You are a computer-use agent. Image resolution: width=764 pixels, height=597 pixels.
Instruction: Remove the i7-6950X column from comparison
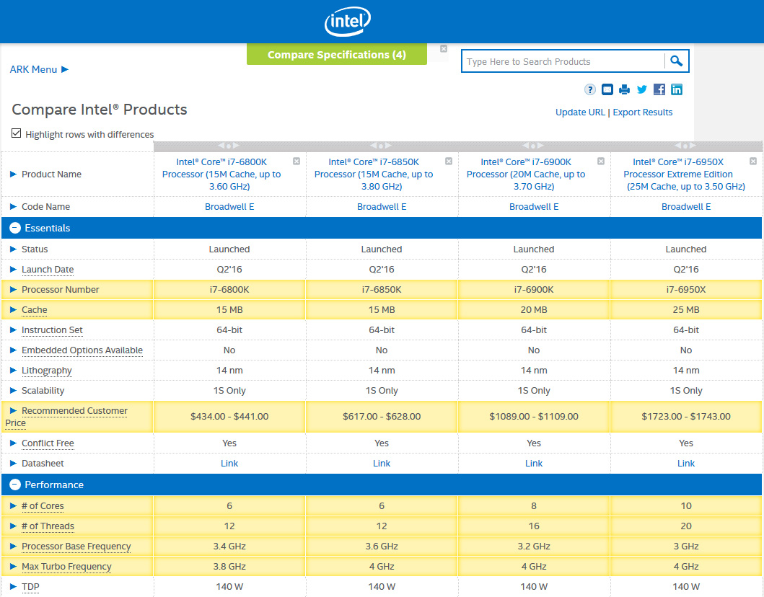(753, 161)
